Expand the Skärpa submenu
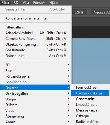This screenshot has width=110, height=125. tap(35, 99)
